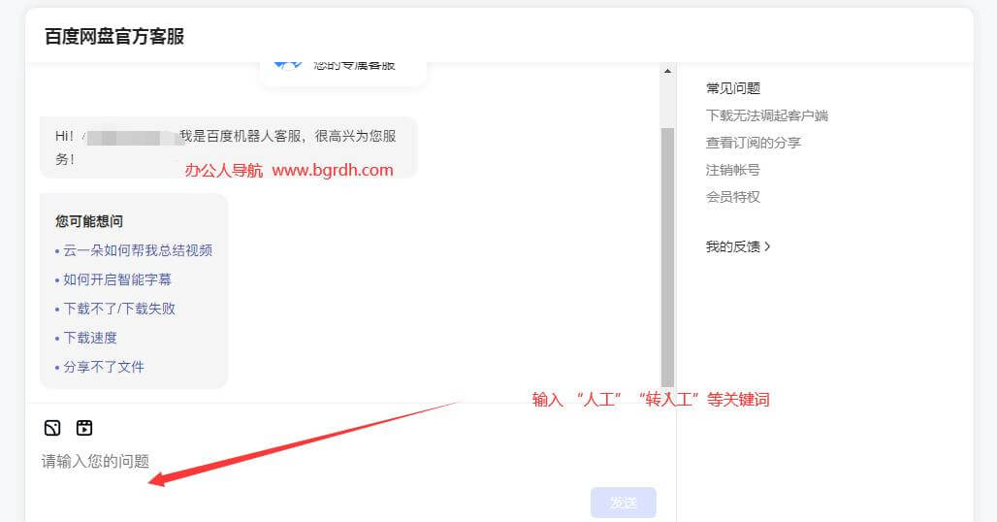Open FAQ 注销帐号
Viewport: 997px width, 522px height.
click(x=732, y=170)
